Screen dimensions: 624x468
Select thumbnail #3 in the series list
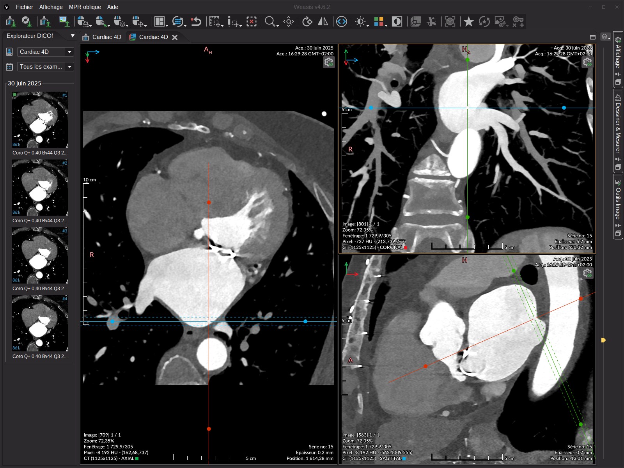[x=39, y=255]
